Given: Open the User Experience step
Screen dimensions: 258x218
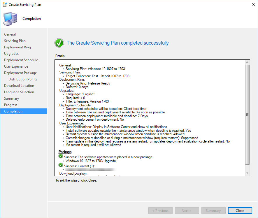Looking at the screenshot, I should pos(16,66).
